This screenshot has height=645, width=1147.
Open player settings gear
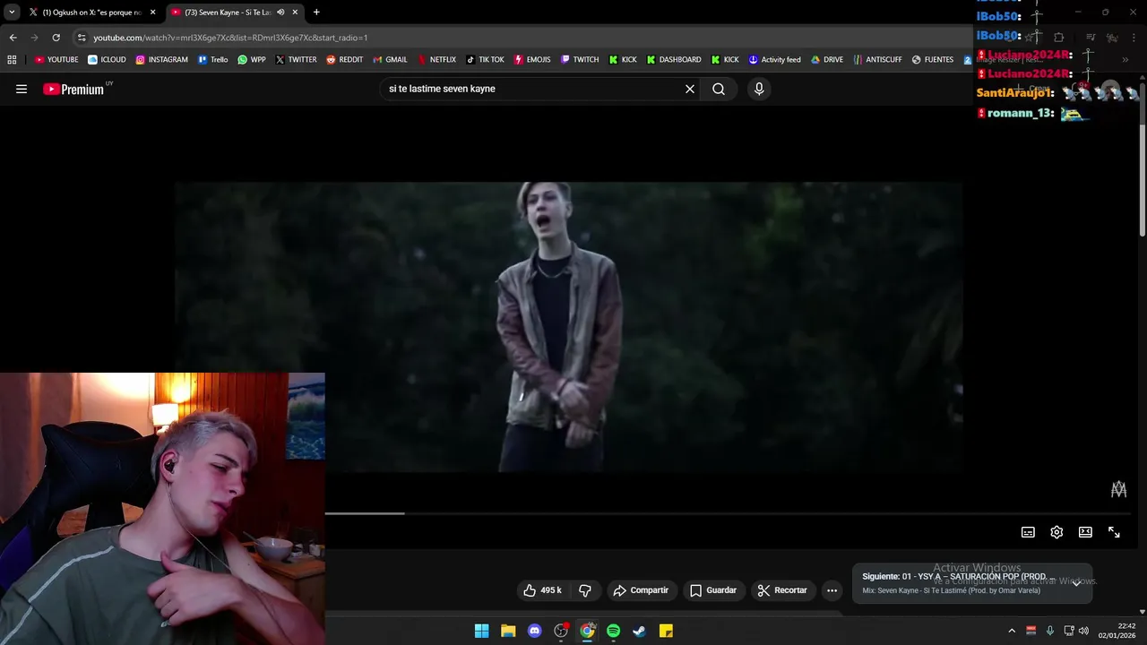1056,532
